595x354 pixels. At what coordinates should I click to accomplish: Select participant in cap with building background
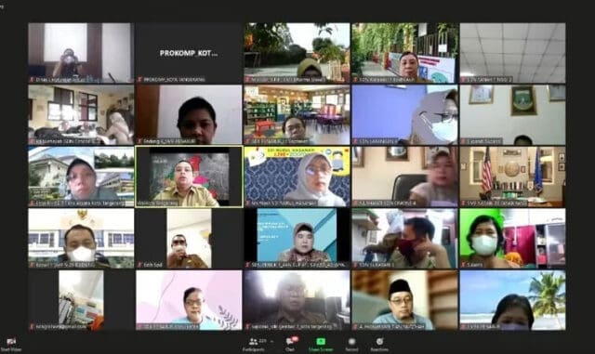coord(81,177)
